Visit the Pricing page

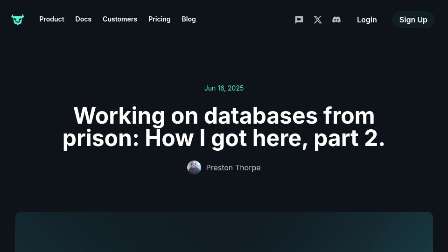(160, 19)
